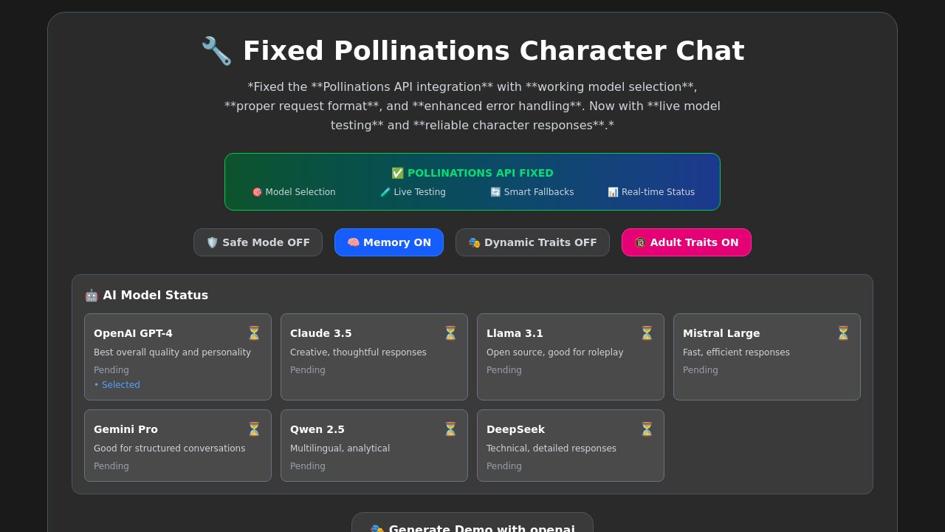The image size is (945, 532).
Task: Click 'Best overall quality and personality' description
Action: point(173,352)
